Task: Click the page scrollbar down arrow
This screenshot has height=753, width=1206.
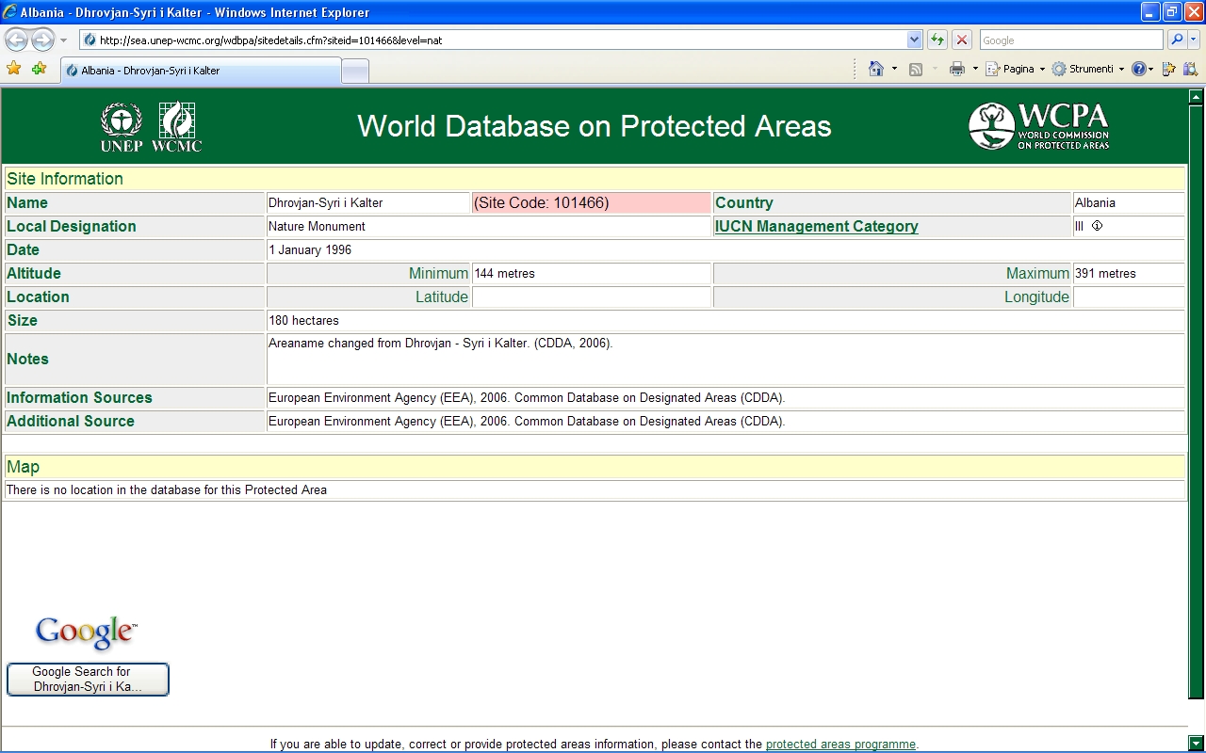Action: [1196, 743]
